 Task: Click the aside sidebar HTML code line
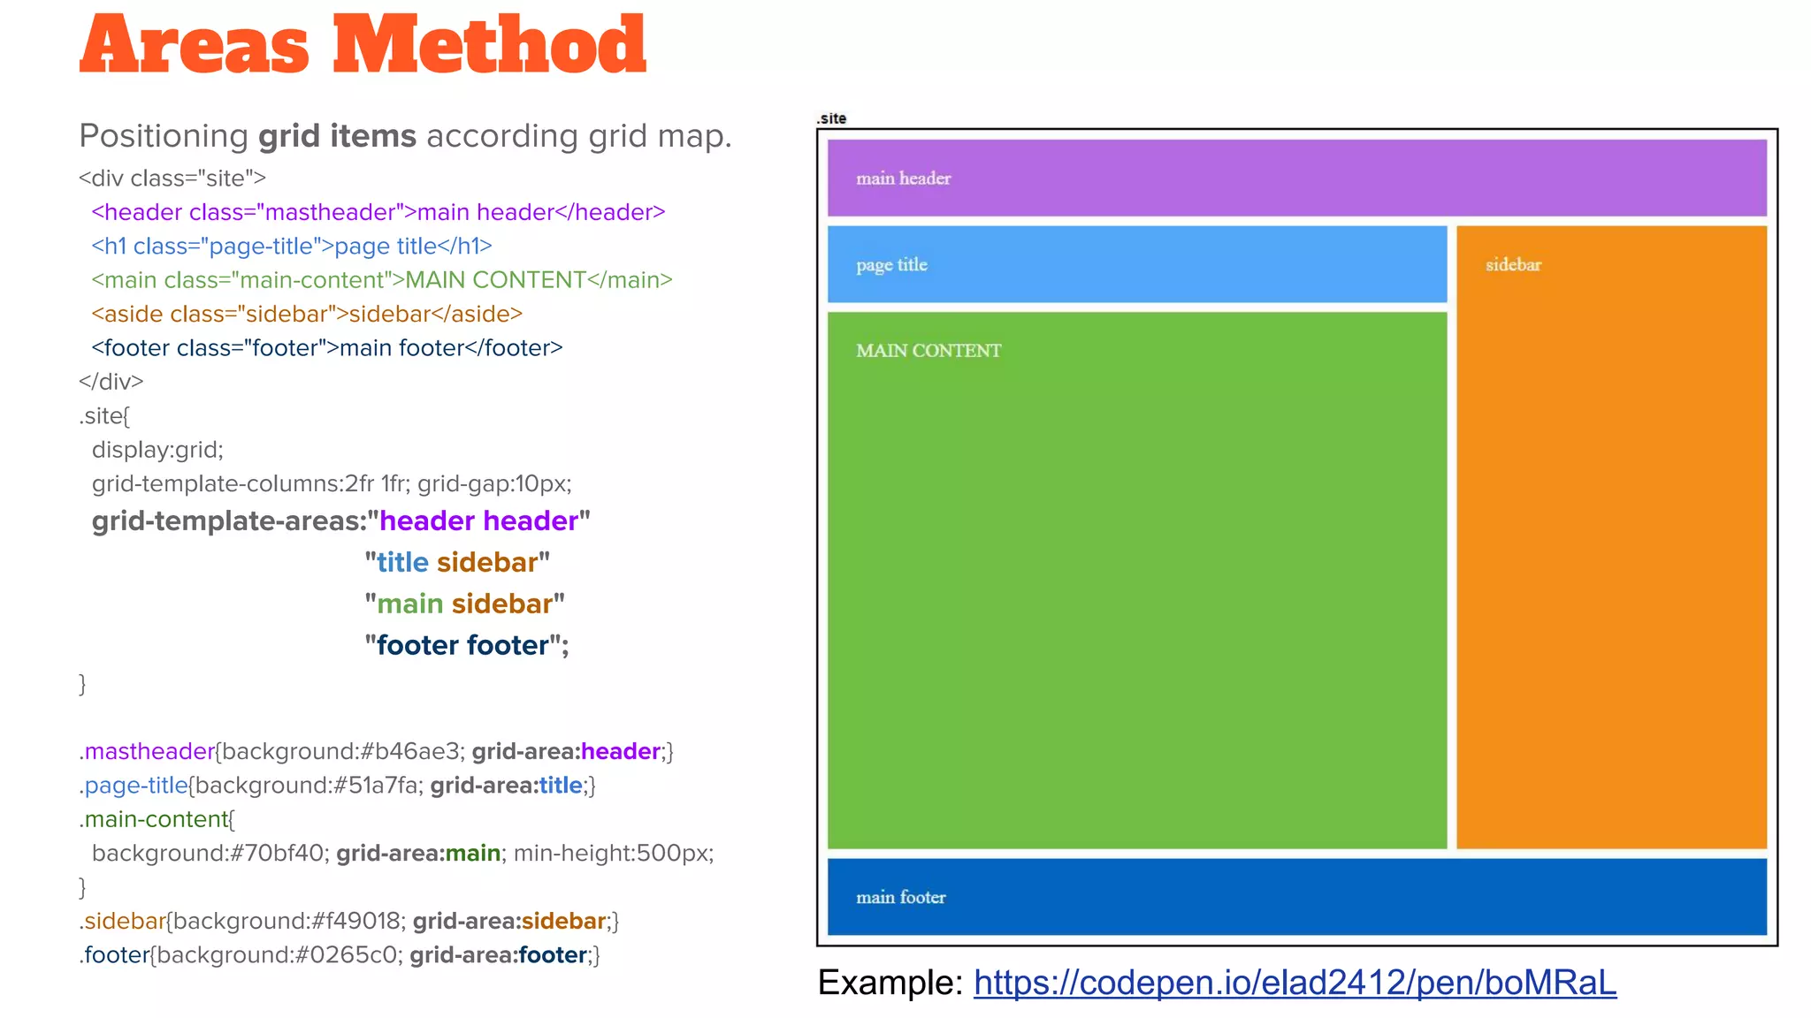307,314
